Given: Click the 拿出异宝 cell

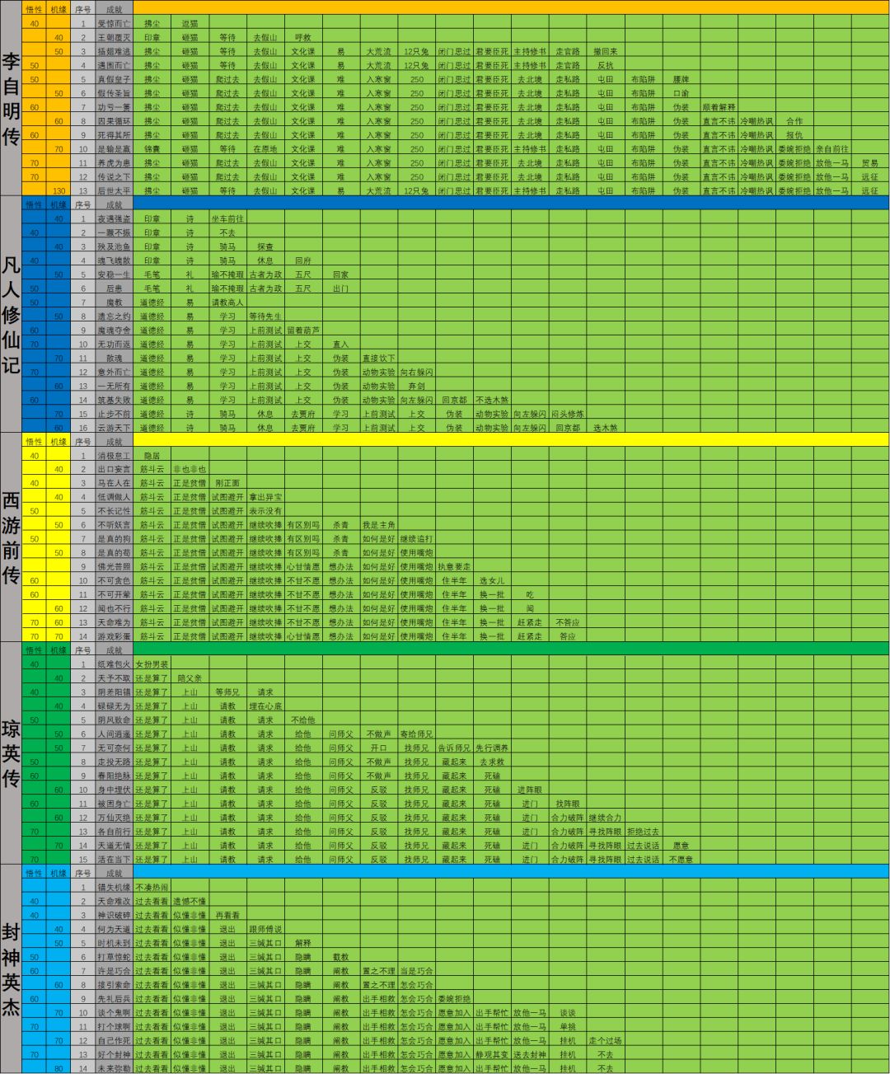Looking at the screenshot, I should 265,498.
